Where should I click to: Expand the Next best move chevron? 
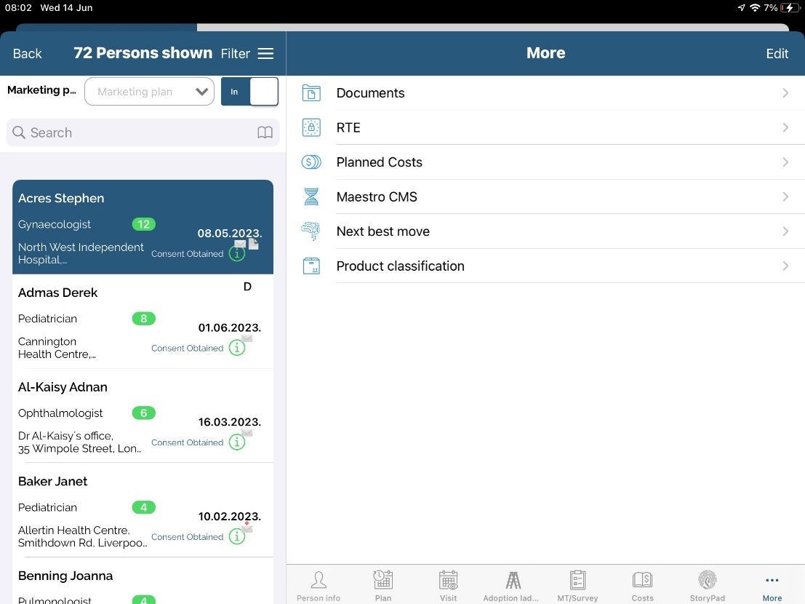click(x=785, y=231)
